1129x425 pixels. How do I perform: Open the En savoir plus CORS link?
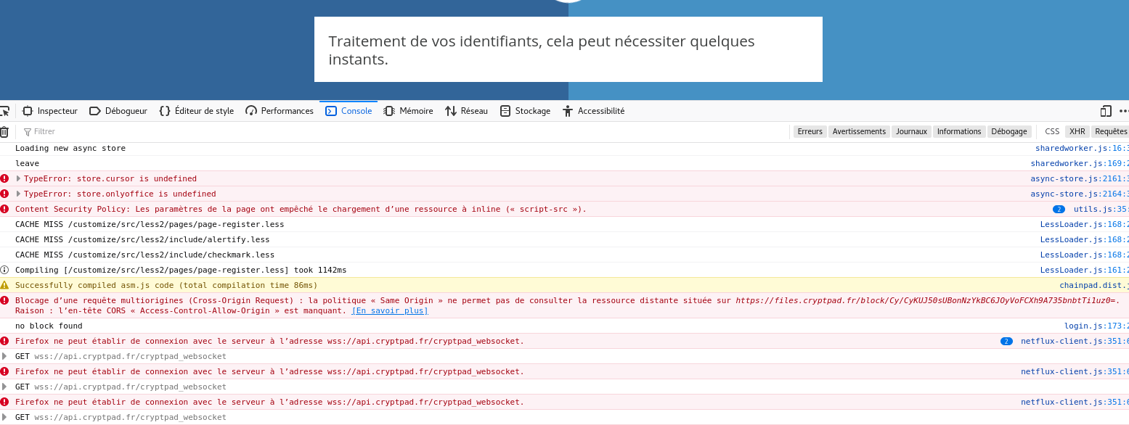390,310
